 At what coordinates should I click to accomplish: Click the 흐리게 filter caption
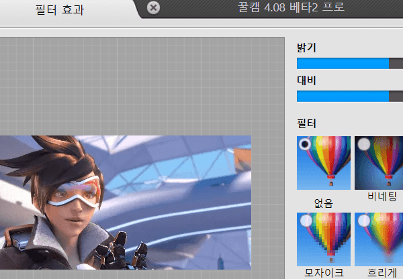click(382, 273)
